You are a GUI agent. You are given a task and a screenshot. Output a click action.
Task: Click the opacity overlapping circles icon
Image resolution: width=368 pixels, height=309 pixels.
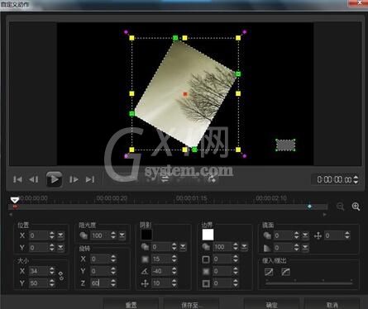click(x=84, y=235)
